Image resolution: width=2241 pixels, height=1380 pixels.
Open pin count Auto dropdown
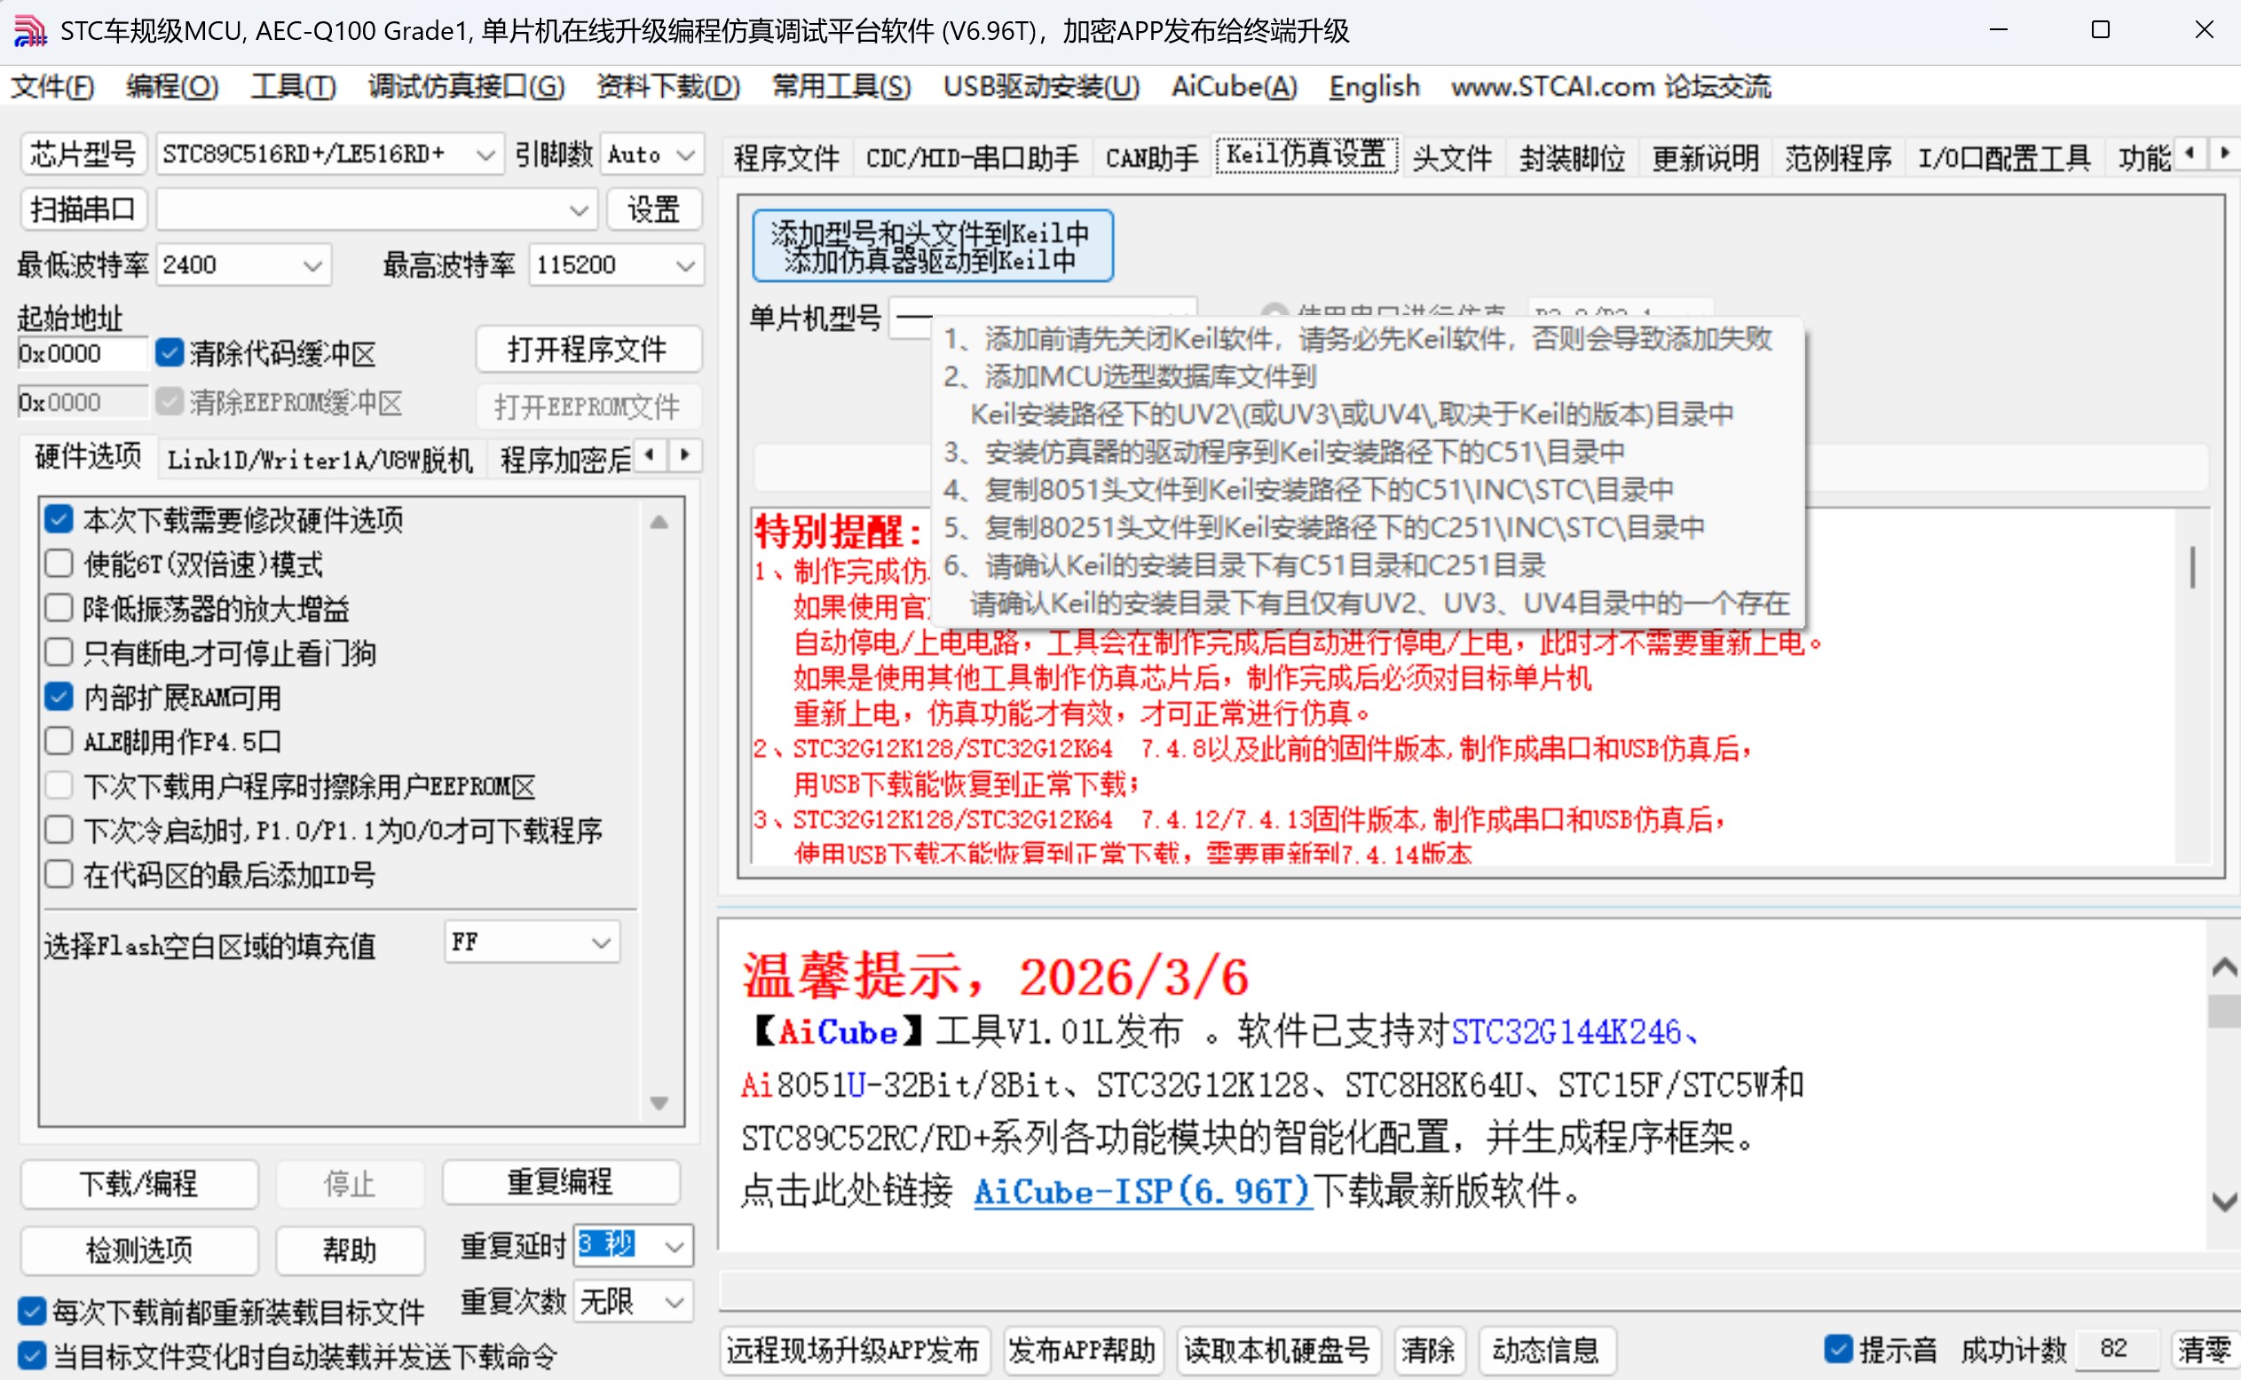651,154
